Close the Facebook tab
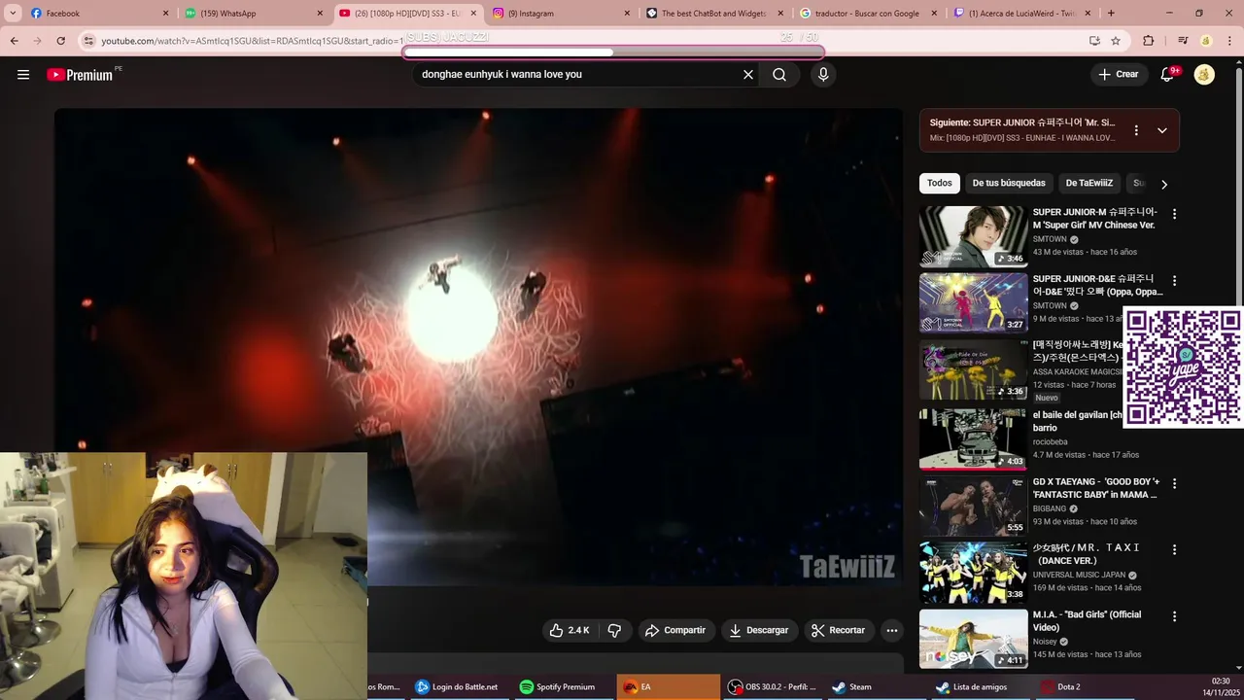Image resolution: width=1244 pixels, height=700 pixels. tap(165, 14)
